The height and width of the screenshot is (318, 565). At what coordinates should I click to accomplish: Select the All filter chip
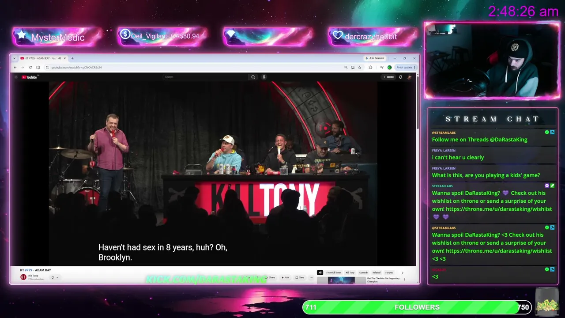320,273
